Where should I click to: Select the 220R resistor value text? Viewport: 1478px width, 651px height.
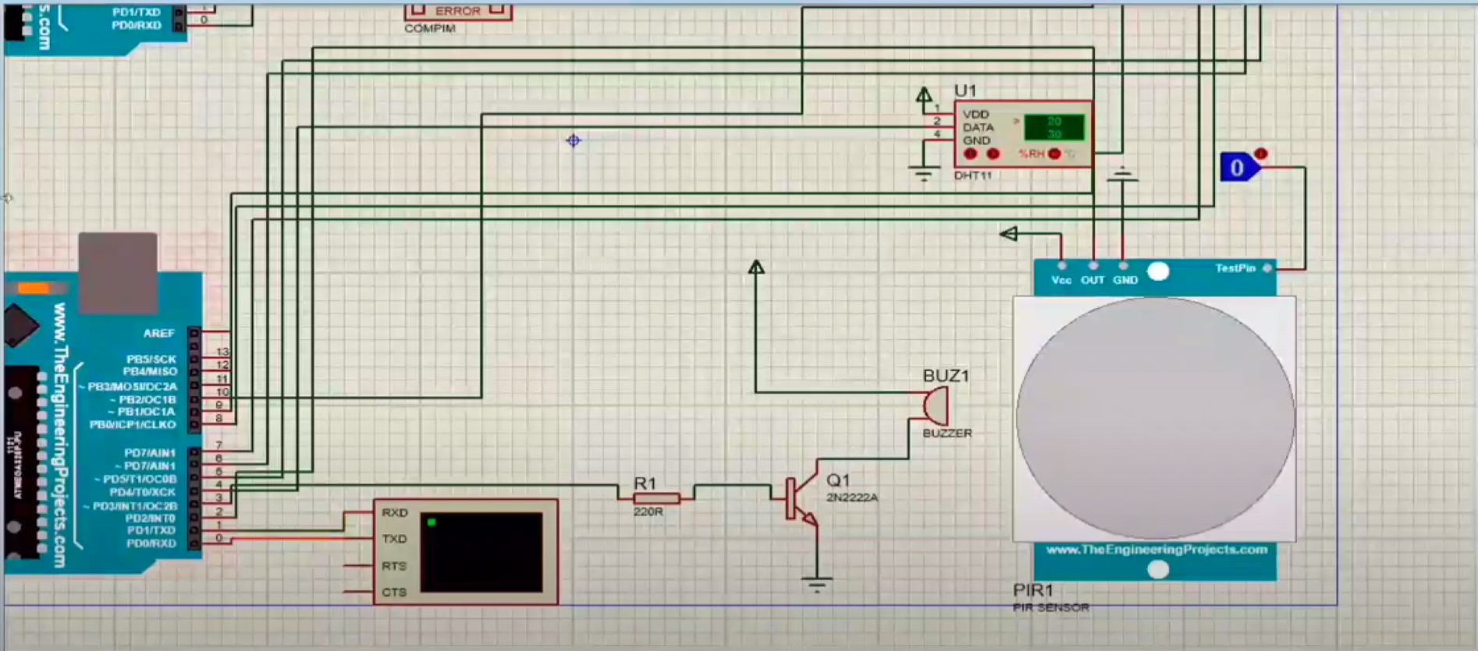[x=648, y=511]
